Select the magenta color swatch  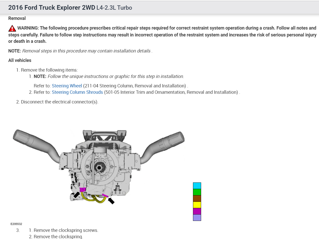(197, 211)
